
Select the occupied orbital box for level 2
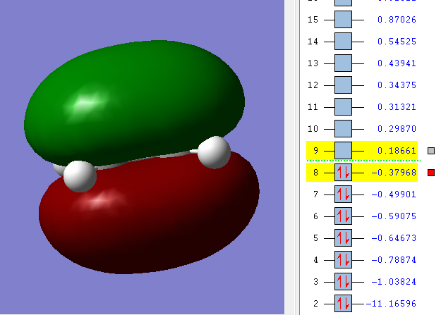click(x=343, y=304)
